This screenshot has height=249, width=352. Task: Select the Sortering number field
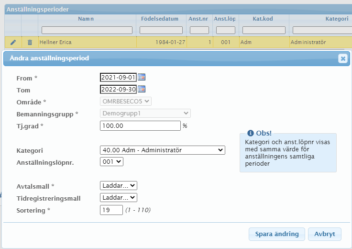click(111, 210)
